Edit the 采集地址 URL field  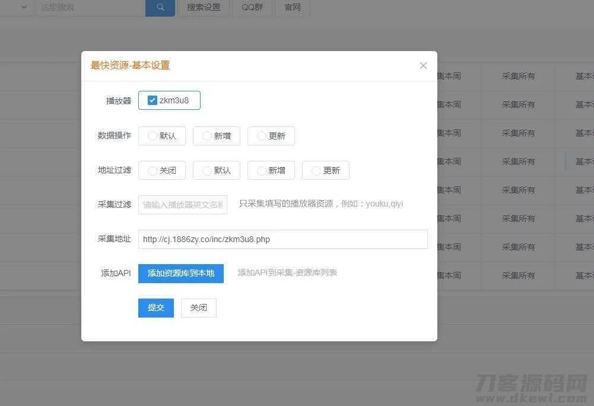coord(282,239)
